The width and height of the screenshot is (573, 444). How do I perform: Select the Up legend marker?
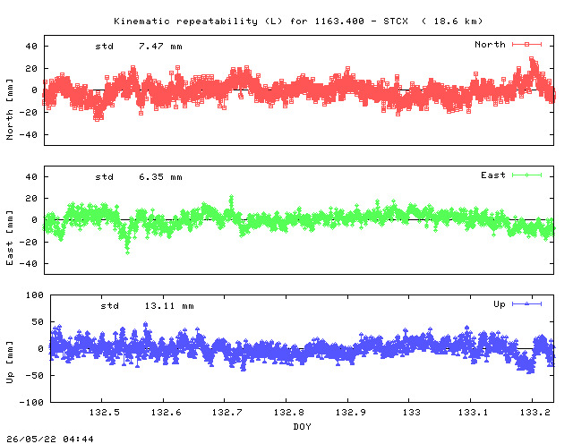click(x=526, y=303)
